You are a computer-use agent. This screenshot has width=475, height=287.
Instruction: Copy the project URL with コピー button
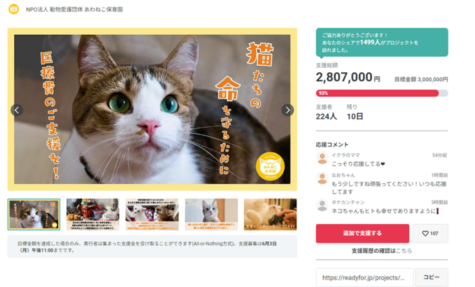coord(431,277)
